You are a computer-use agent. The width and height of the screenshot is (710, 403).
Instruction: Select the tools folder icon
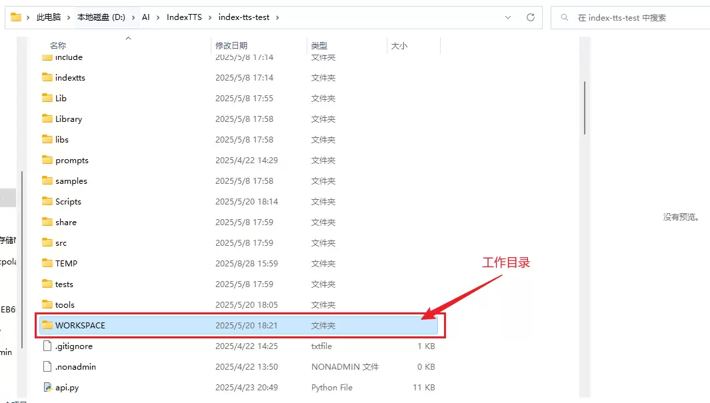click(x=47, y=304)
